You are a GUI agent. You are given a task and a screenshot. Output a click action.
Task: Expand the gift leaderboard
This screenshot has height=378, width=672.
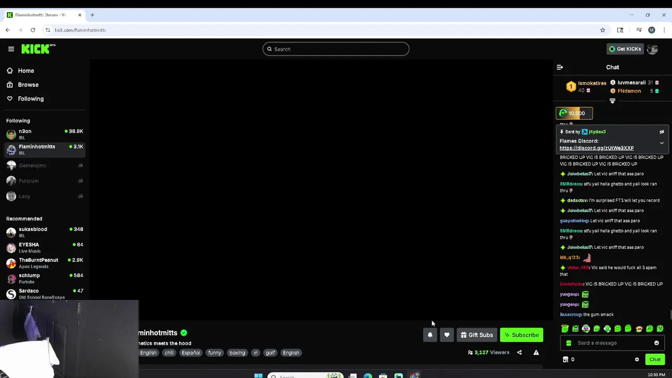(612, 101)
